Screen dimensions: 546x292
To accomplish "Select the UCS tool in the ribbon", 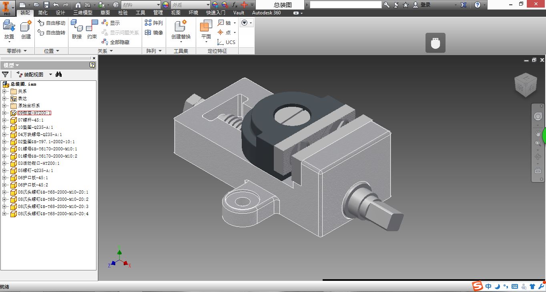I will pos(226,42).
